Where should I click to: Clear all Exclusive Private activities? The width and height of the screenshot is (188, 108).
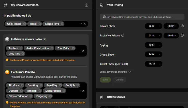coord(83,91)
